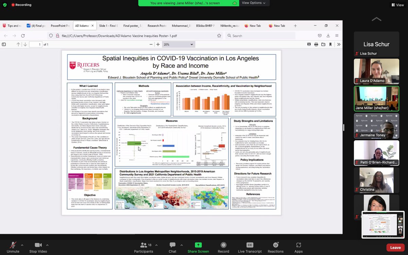408x255 pixels.
Task: Change layout with the View button
Action: coord(397,5)
